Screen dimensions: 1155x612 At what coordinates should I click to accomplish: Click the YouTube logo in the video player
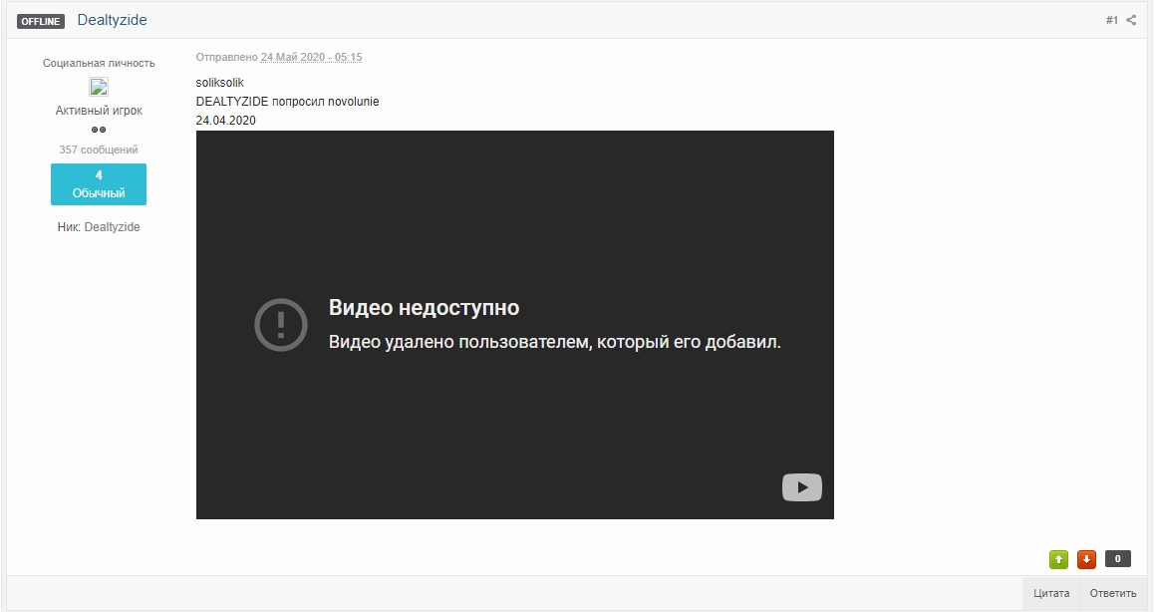click(801, 486)
